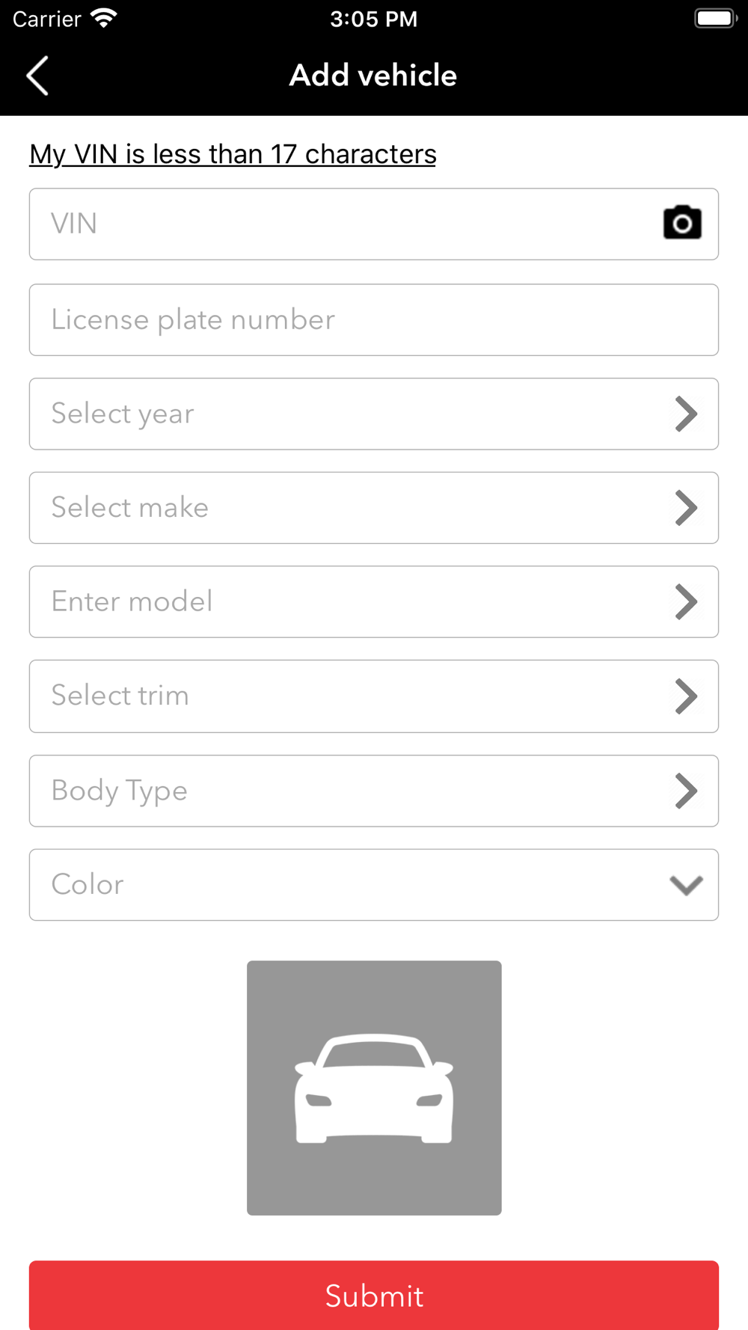The height and width of the screenshot is (1330, 748).
Task: Select the Select trim field
Action: point(374,696)
